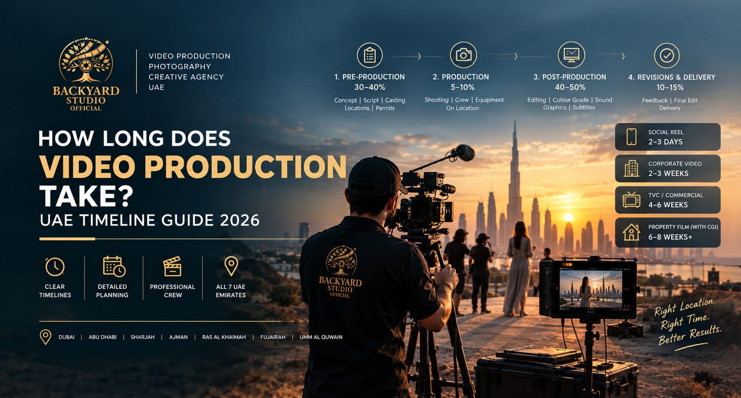Click the '3. POST-PRODUCTION' heading
Viewport: 741px width, 398px height.
[x=570, y=77]
